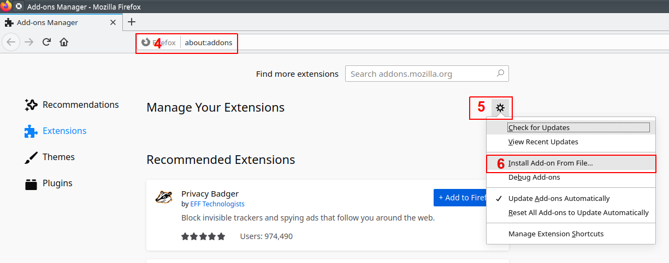This screenshot has width=669, height=263.
Task: Open the EFF Technologists author link
Action: 217,204
